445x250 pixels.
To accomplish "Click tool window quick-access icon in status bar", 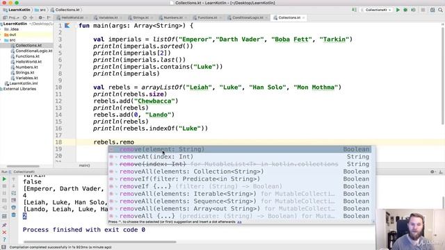I will [3, 247].
